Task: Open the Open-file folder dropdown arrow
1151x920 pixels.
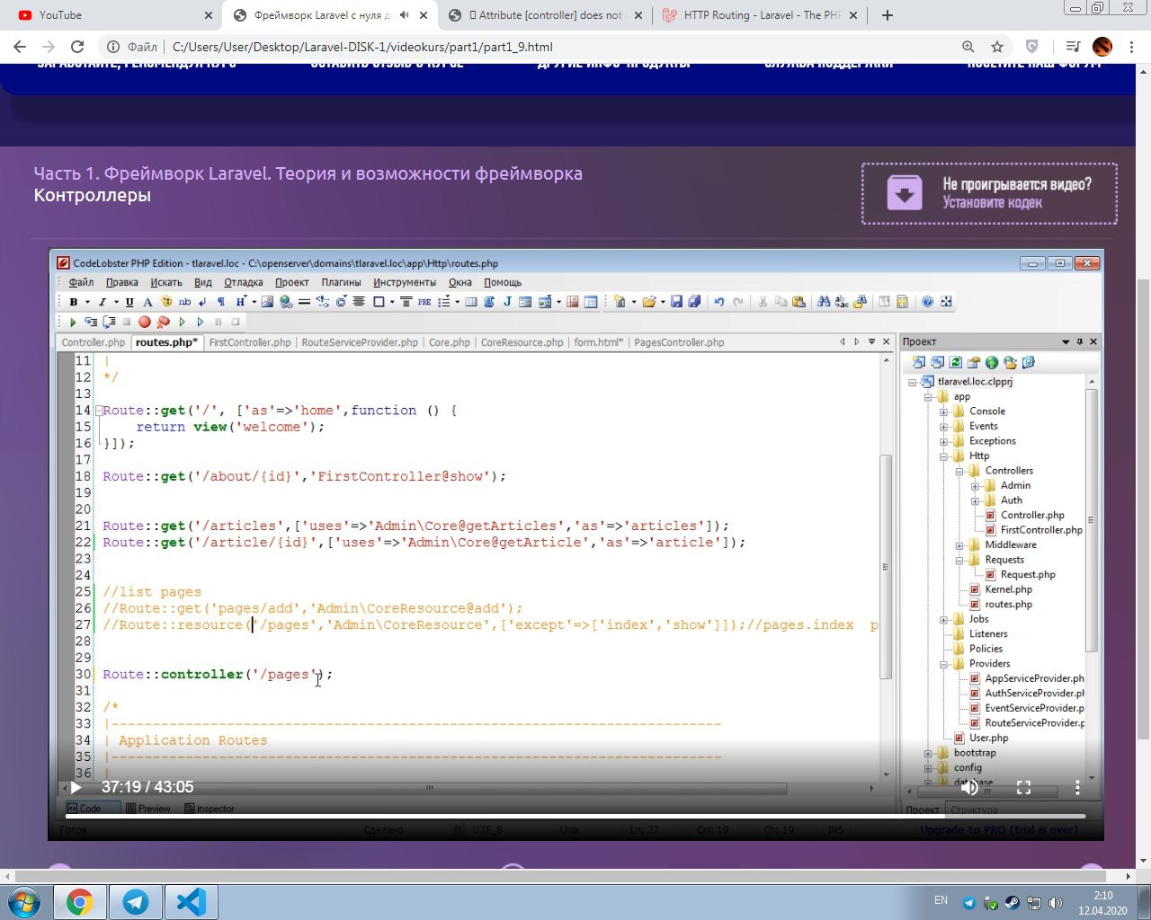Action: pyautogui.click(x=663, y=302)
